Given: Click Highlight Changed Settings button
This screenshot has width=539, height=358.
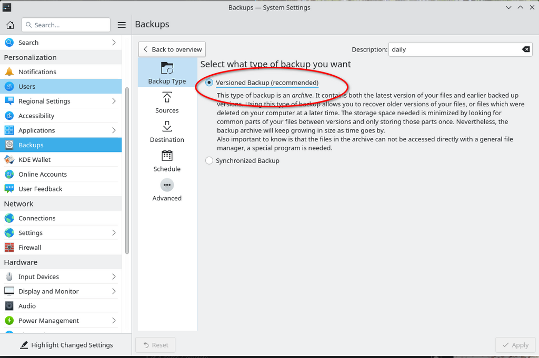Looking at the screenshot, I should (66, 345).
